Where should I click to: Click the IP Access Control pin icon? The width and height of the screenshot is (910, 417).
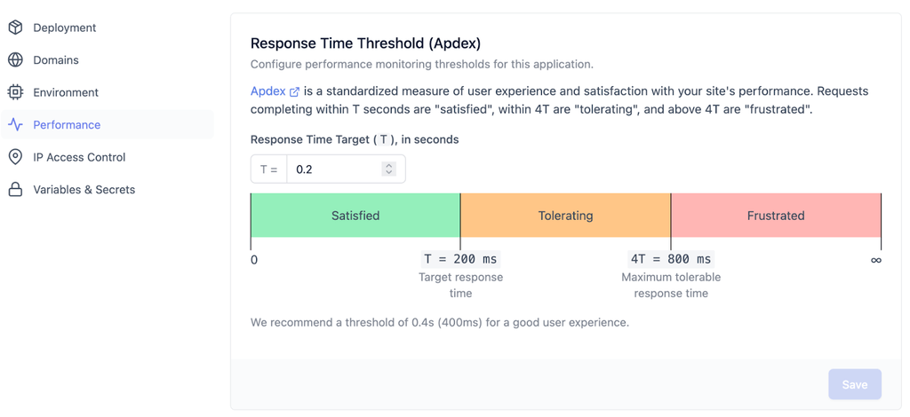[15, 157]
